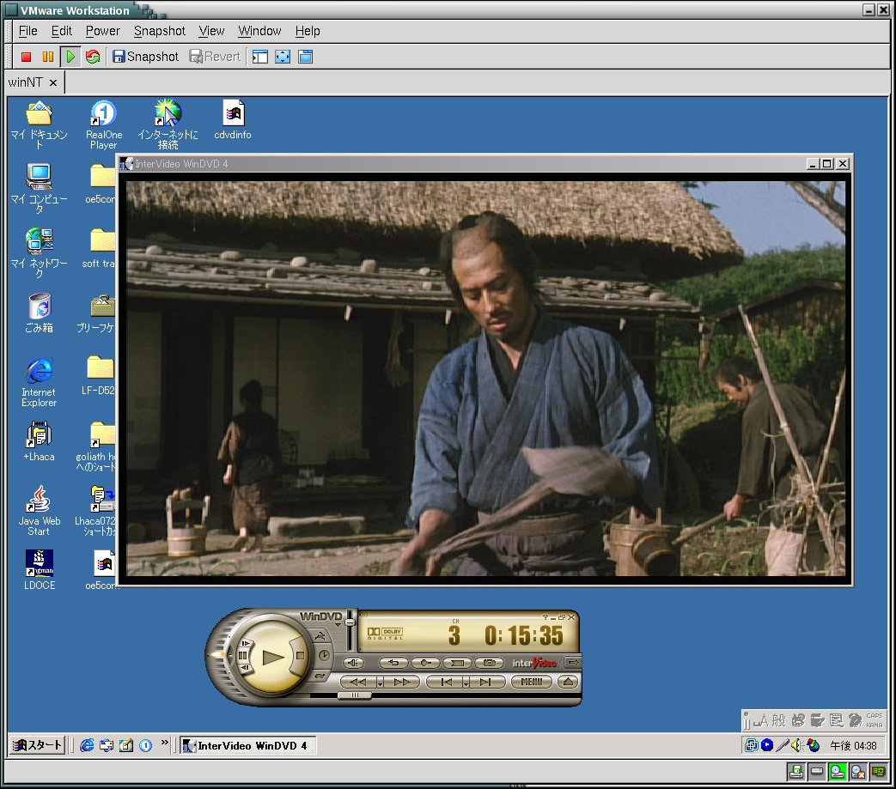Select the cdvdinfo desktop icon
The height and width of the screenshot is (789, 896).
(233, 120)
